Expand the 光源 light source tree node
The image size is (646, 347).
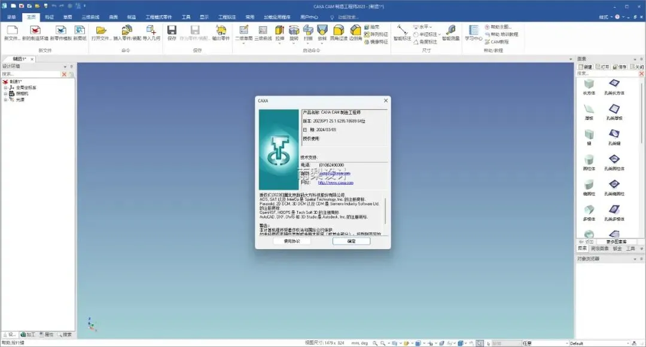coord(6,100)
